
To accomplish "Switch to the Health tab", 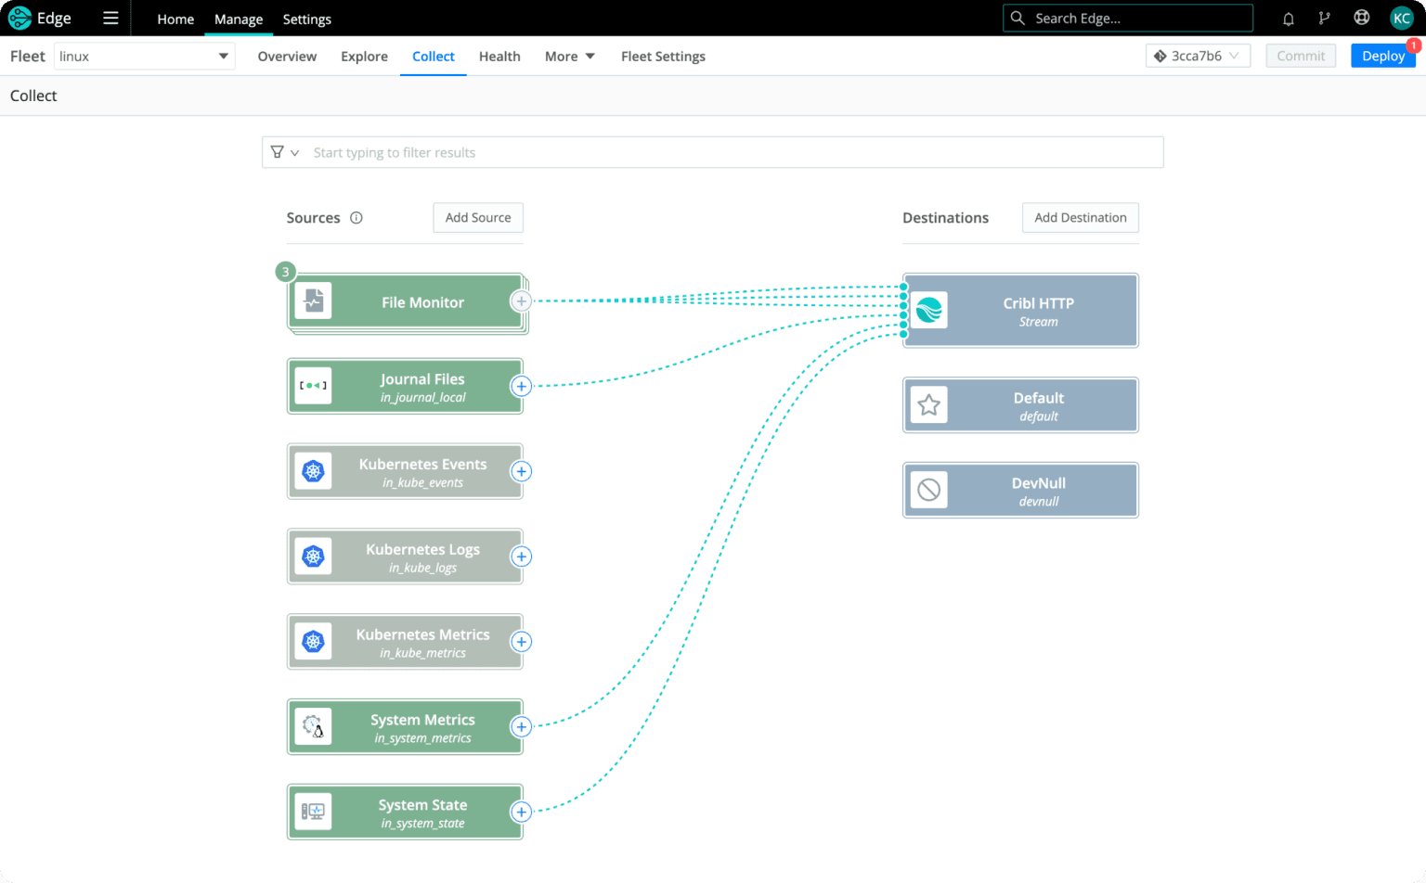I will pos(499,57).
